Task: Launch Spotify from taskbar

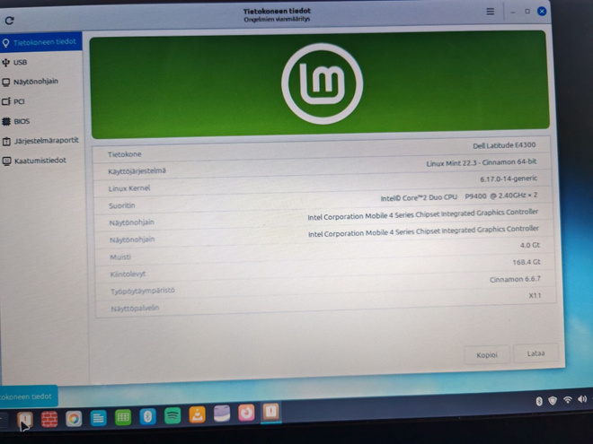Action: click(173, 416)
